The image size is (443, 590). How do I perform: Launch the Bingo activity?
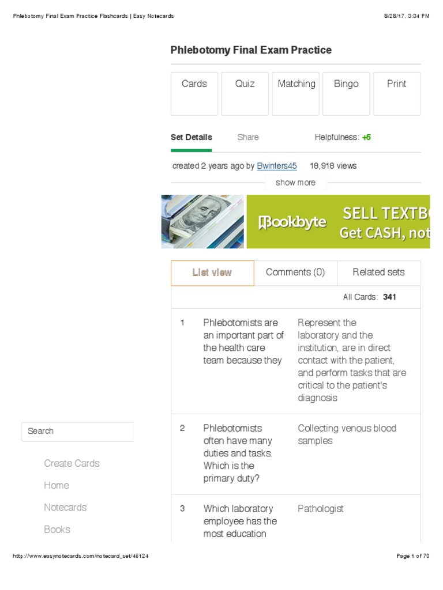pos(346,93)
